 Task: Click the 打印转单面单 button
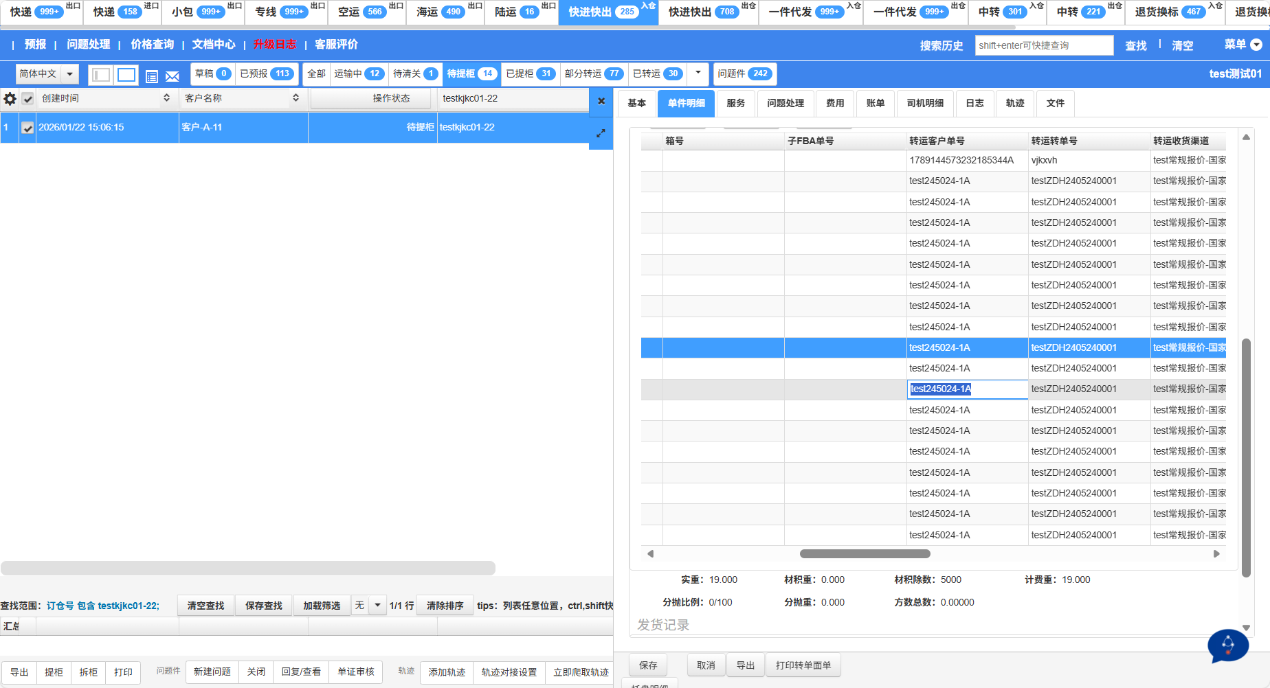[803, 665]
